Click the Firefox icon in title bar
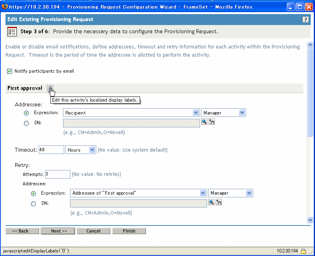 [5, 7]
